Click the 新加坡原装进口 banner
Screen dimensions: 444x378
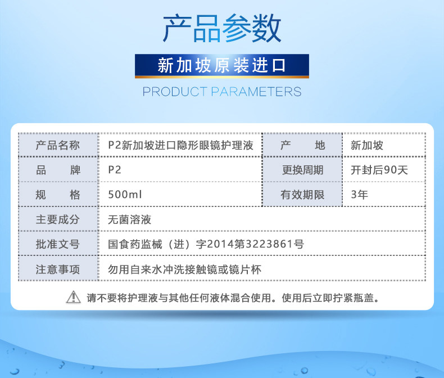tap(221, 66)
